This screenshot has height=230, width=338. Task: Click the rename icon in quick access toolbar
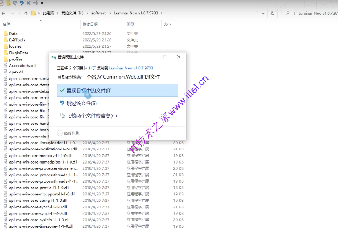tap(35, 3)
